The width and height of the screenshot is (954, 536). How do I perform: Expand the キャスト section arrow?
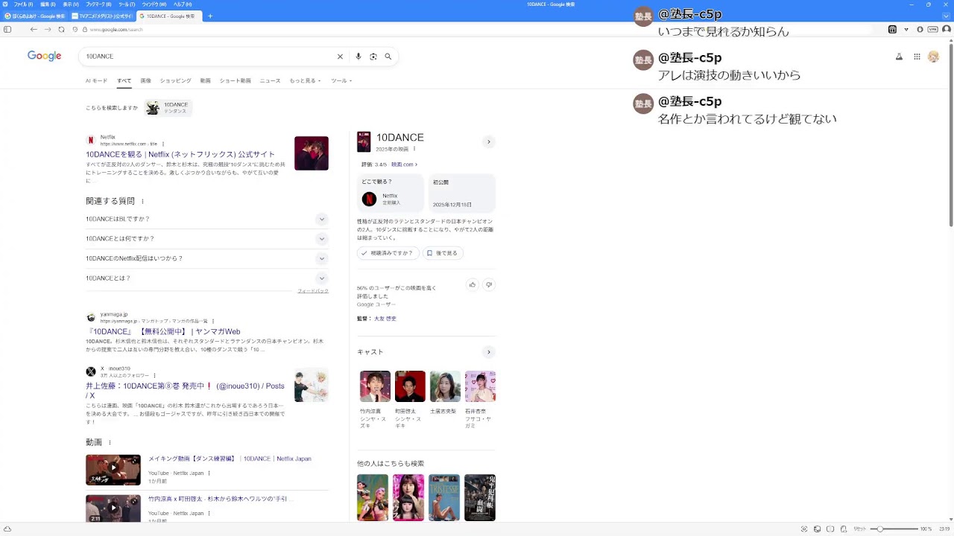tap(489, 352)
